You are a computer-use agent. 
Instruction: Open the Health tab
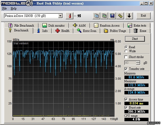coord(62,31)
